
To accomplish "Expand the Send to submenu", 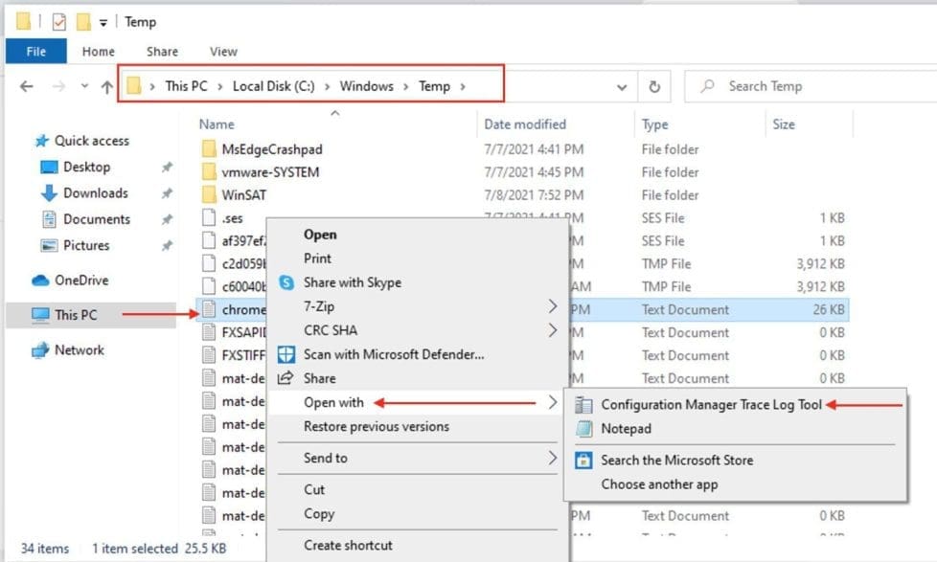I will point(552,458).
